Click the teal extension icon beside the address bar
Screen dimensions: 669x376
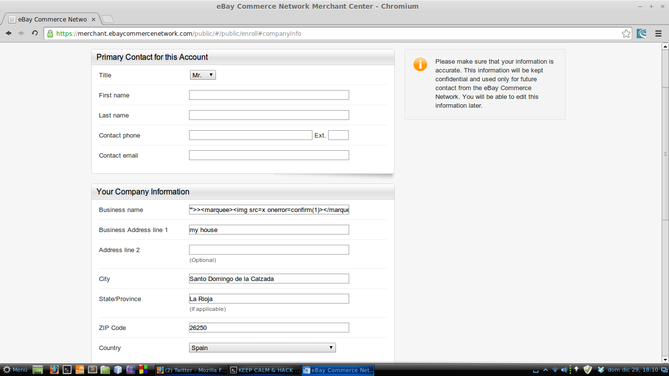point(642,33)
